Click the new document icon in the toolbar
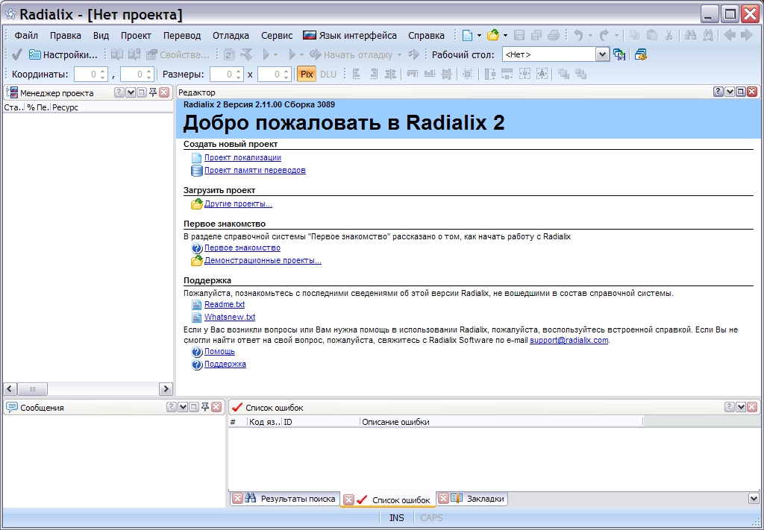The height and width of the screenshot is (530, 764). [467, 35]
